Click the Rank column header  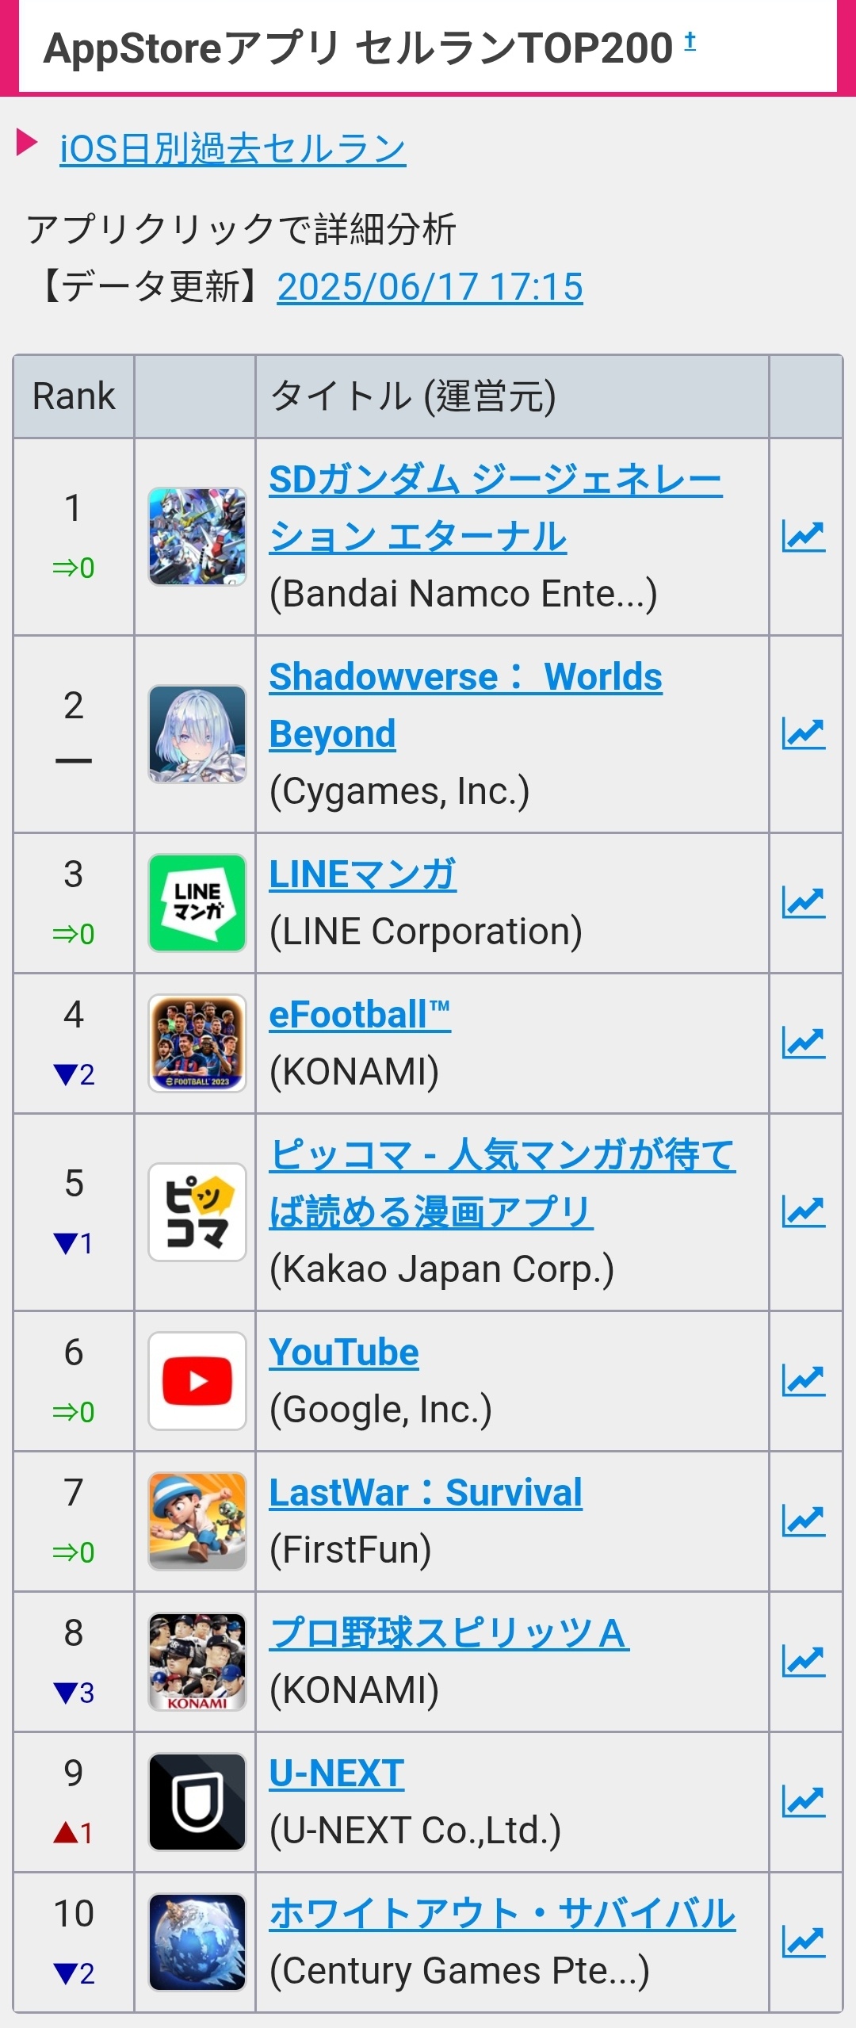(74, 396)
